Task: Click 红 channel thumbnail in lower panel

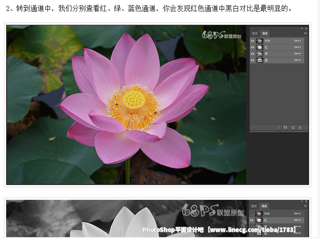Action: pos(259,220)
